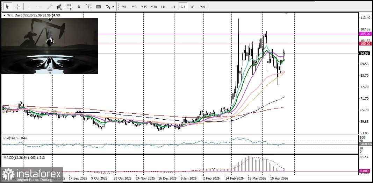Open the arrows objects dropdown
This screenshot has height=183, width=373.
(110, 7)
